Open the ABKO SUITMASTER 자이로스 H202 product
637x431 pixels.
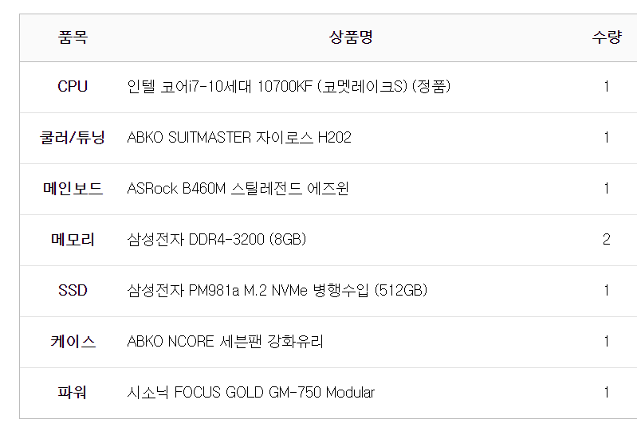point(239,138)
